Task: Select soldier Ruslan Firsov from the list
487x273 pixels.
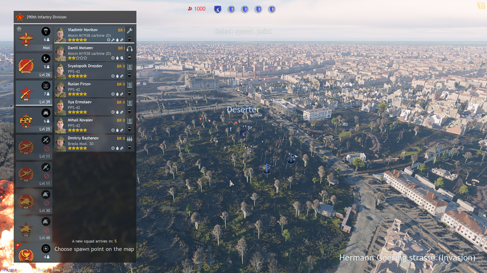Action: (90, 89)
